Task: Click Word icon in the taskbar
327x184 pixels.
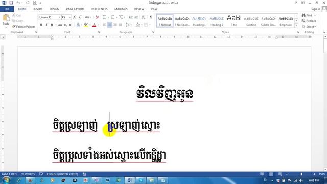Action: pyautogui.click(x=129, y=180)
